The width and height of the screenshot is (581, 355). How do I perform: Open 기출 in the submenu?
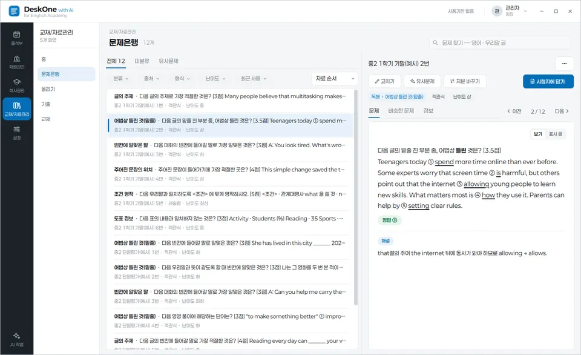click(67, 104)
